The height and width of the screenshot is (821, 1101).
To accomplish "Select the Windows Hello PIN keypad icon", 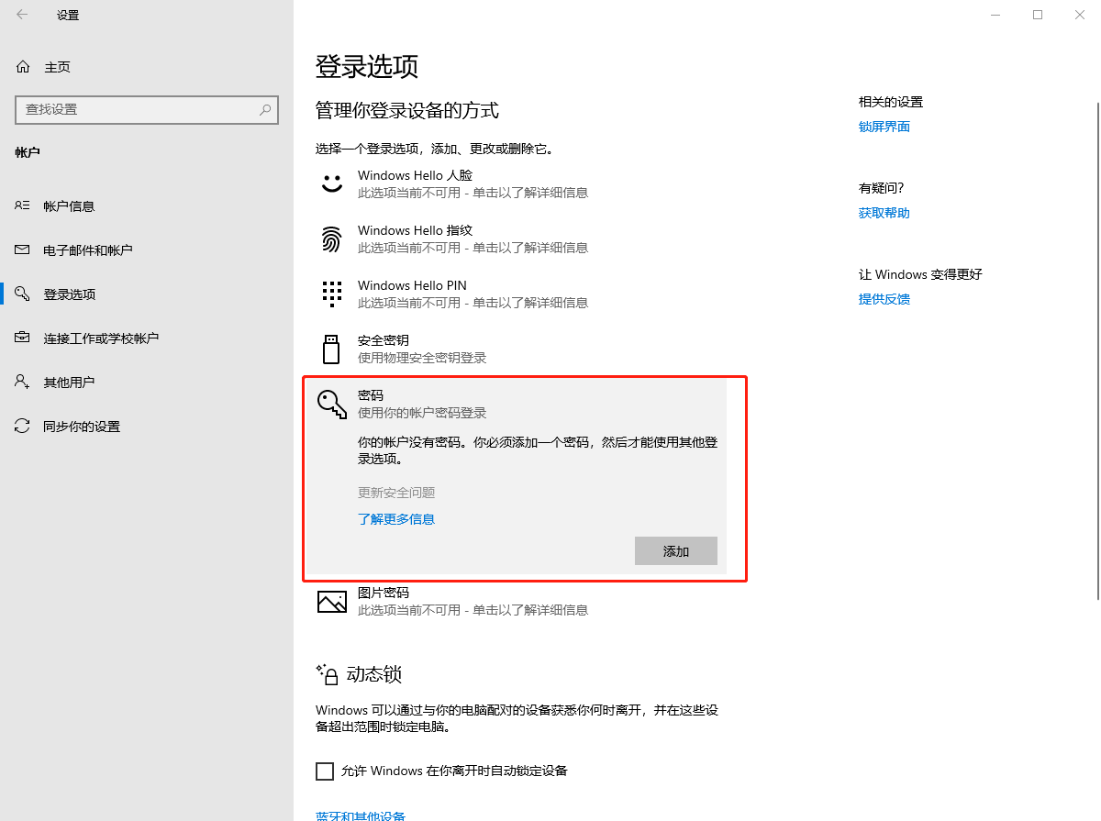I will coord(331,293).
